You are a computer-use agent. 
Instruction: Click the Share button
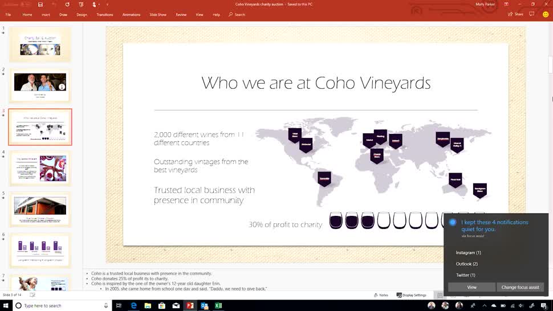click(x=515, y=14)
